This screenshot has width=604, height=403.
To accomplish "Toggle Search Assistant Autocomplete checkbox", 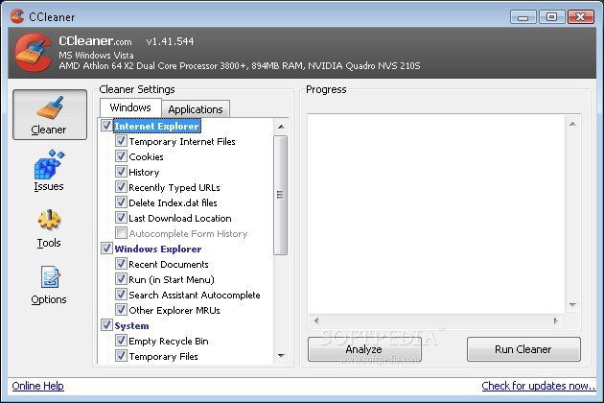I will point(121,295).
